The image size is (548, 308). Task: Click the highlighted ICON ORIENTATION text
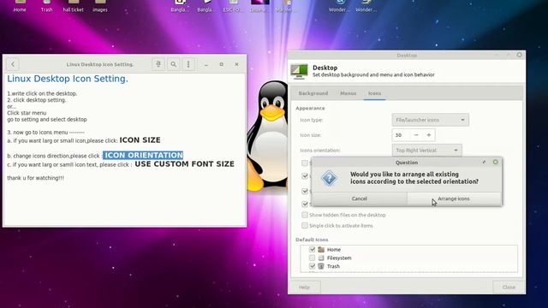(143, 155)
